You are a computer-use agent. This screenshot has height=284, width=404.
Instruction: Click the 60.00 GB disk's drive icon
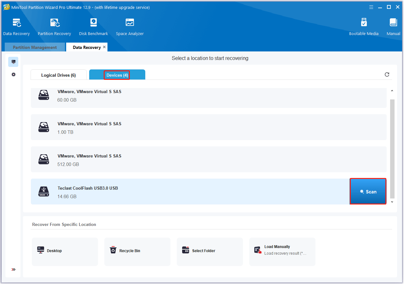point(44,95)
